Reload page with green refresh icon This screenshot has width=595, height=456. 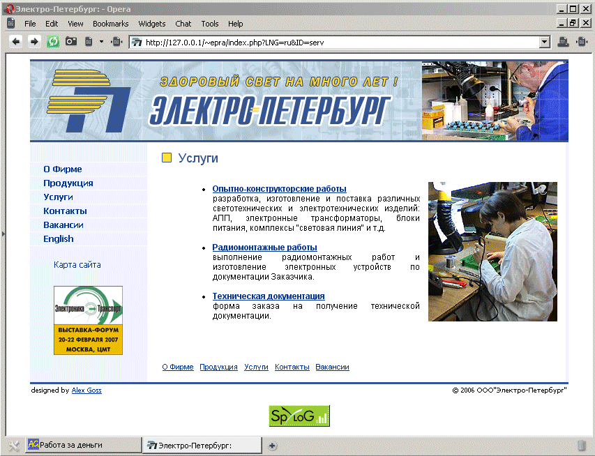pos(53,42)
